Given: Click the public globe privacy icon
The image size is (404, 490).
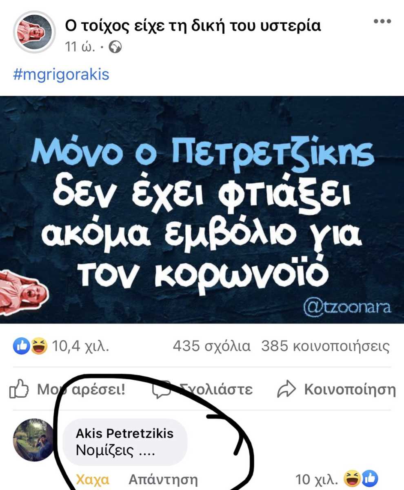Looking at the screenshot, I should click(116, 48).
